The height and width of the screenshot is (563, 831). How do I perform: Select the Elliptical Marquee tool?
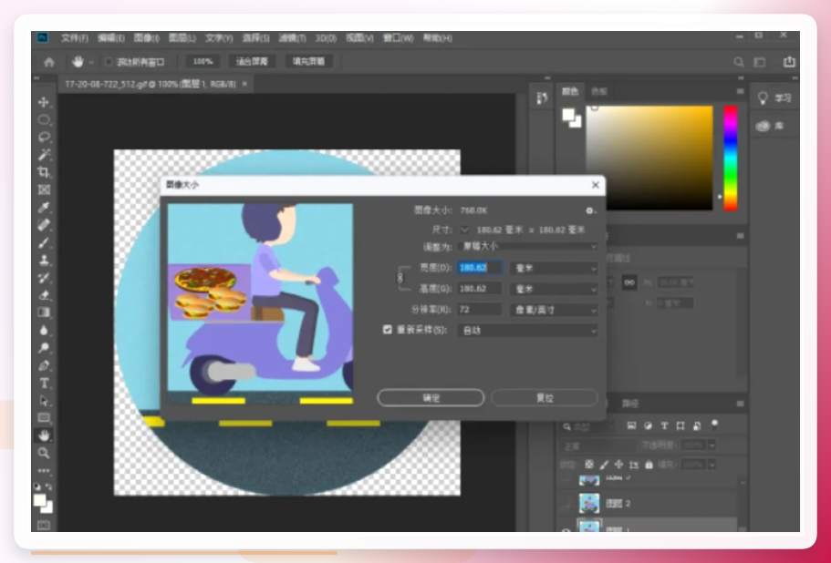coord(44,119)
